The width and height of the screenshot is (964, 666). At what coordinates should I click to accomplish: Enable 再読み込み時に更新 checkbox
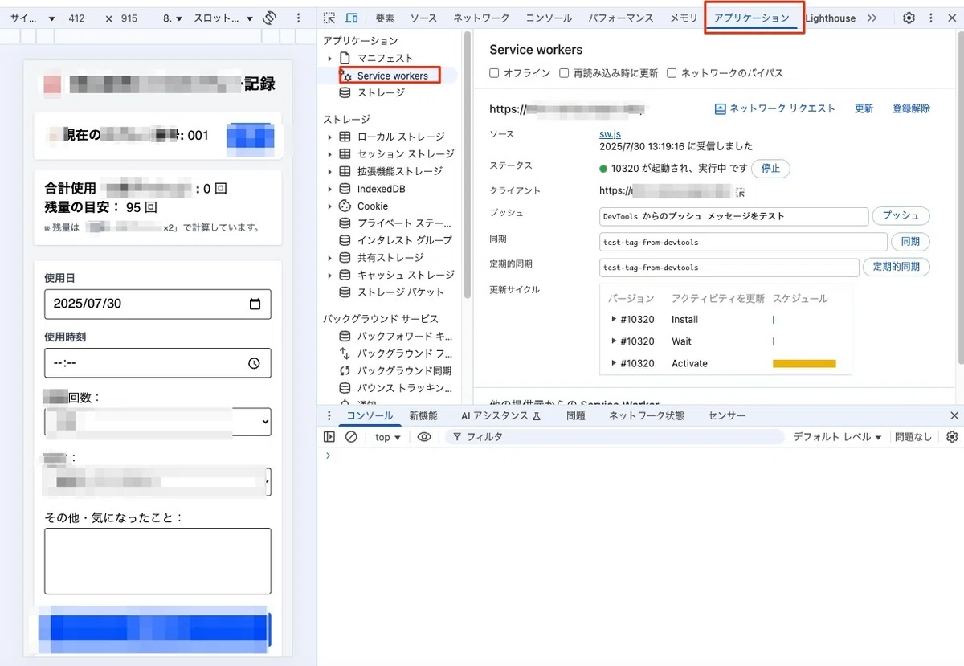(564, 73)
